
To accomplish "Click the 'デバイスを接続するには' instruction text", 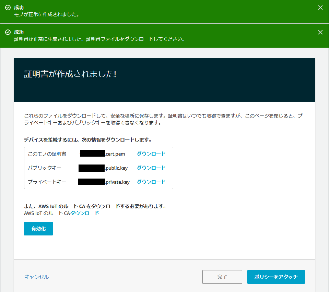I will click(x=88, y=140).
